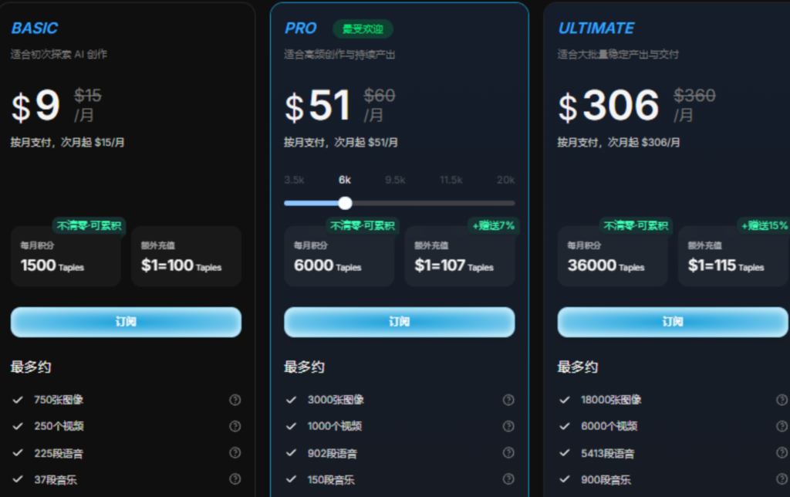Show info for 902段语音 in PRO

pyautogui.click(x=508, y=453)
